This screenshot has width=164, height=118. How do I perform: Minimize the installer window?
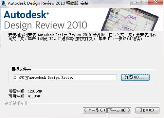[135, 2]
